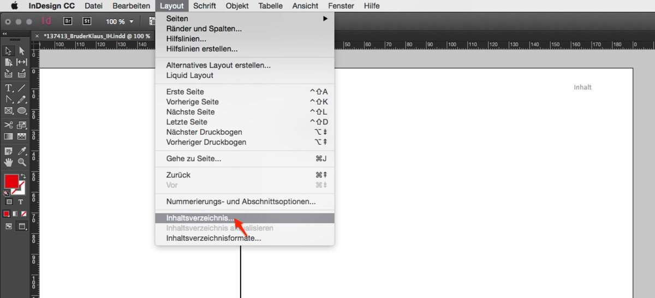
Task: Select the Line tool
Action: 22,88
